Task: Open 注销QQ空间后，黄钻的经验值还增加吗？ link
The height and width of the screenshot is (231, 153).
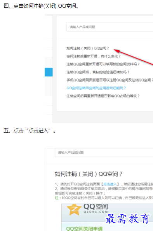Action: point(98,72)
